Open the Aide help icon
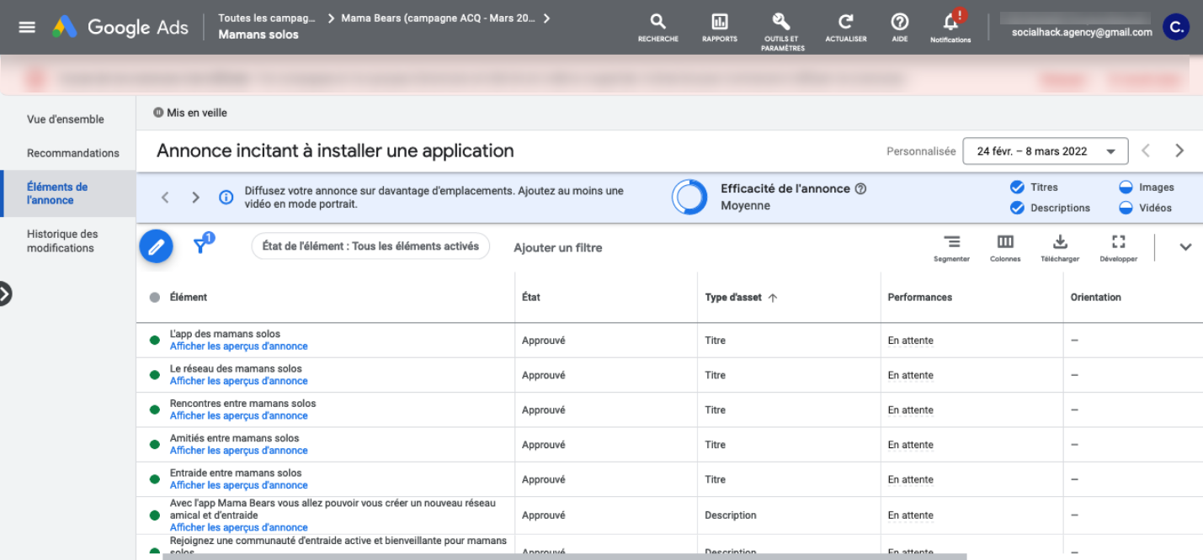The height and width of the screenshot is (560, 1203). 900,23
